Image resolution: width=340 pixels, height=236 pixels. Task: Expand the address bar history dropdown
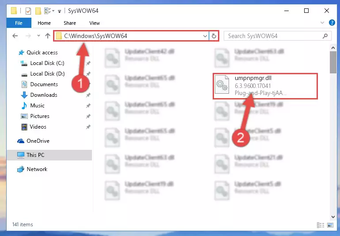tap(205, 36)
